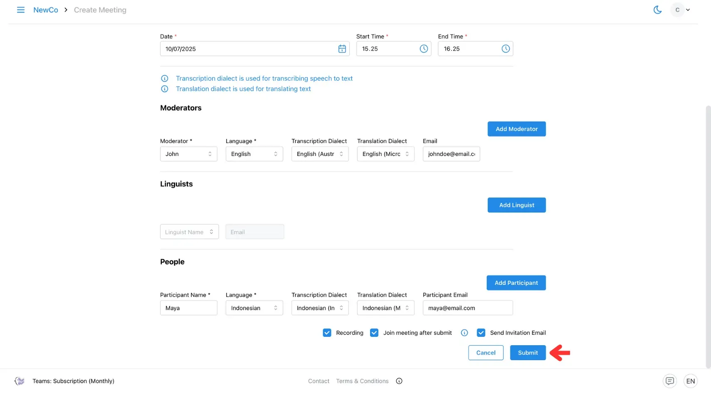Screen dimensions: 711x393
Task: Click the Start Time clock icon
Action: (x=423, y=49)
